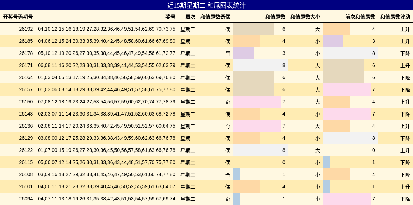The height and width of the screenshot is (205, 413).
Task: Click the 和值尾数波动 column header
Action: click(x=395, y=17)
